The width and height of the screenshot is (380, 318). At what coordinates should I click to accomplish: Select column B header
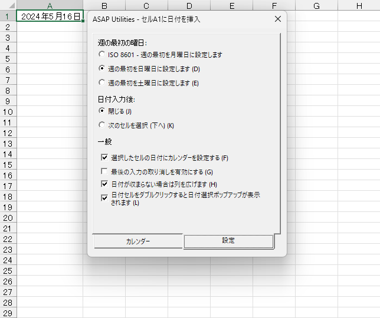pyautogui.click(x=104, y=5)
